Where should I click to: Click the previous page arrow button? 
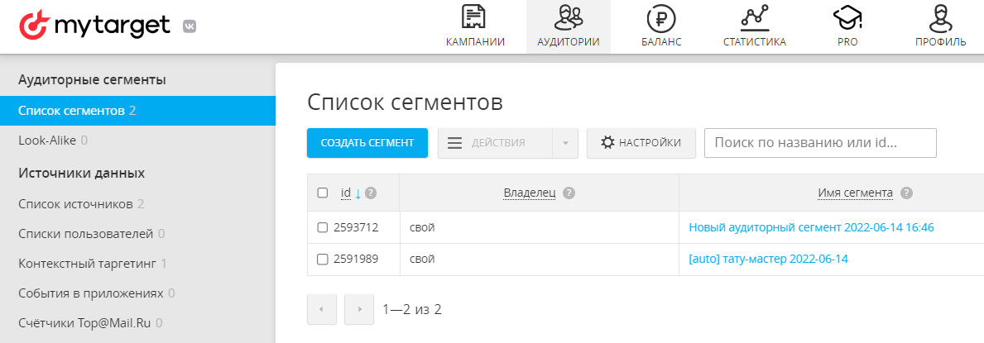click(322, 309)
